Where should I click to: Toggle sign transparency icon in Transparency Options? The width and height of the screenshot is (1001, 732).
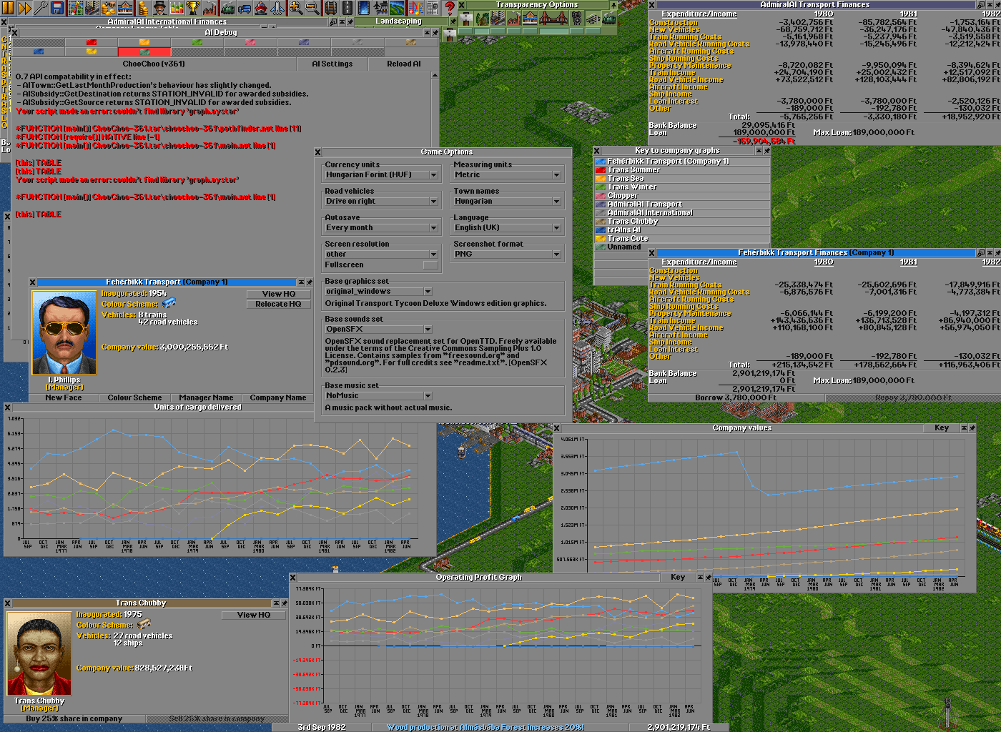coord(465,19)
